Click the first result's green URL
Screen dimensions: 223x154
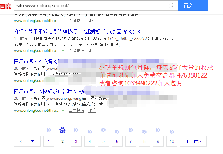(36, 21)
